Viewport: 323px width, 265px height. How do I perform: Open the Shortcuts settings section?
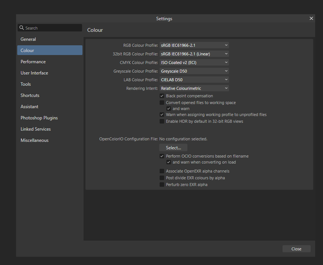[x=50, y=95]
